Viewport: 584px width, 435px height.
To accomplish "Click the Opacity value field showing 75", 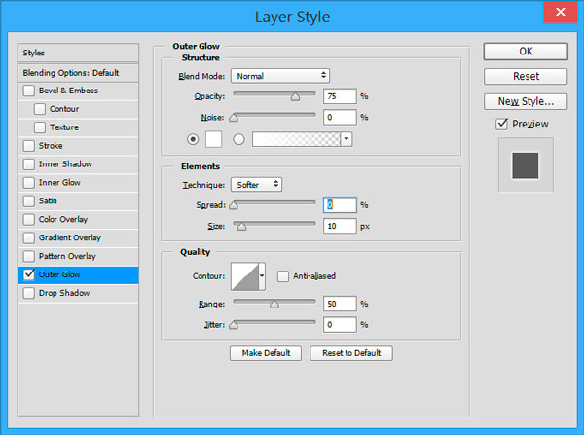I will pyautogui.click(x=340, y=96).
